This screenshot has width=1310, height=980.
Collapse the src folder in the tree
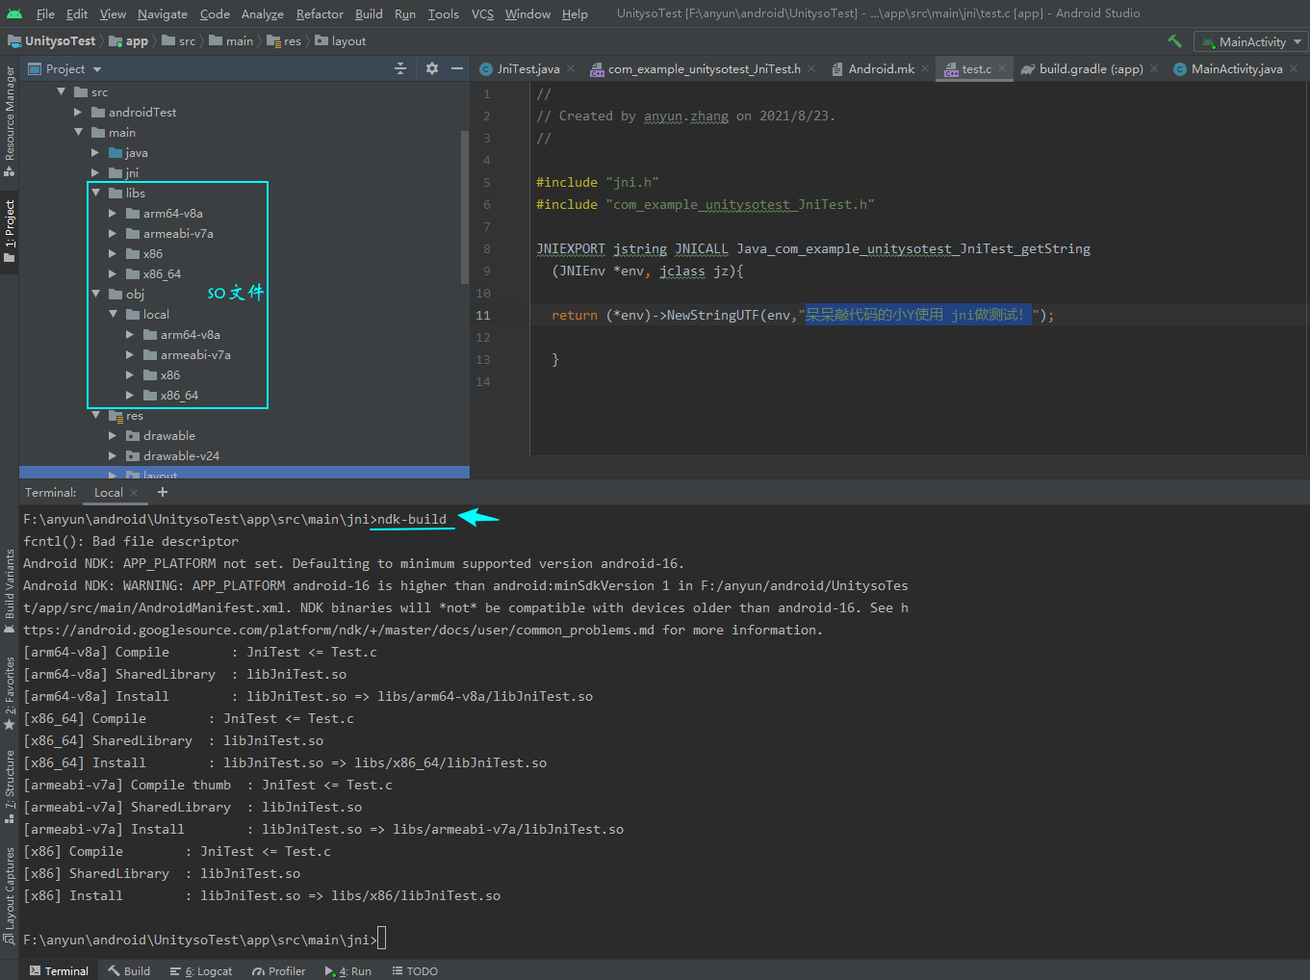pos(62,92)
